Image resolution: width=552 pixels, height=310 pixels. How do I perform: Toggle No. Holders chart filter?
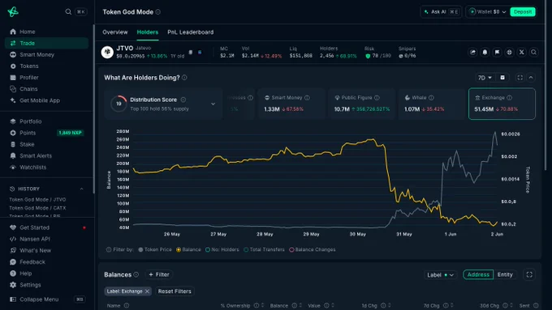(222, 249)
